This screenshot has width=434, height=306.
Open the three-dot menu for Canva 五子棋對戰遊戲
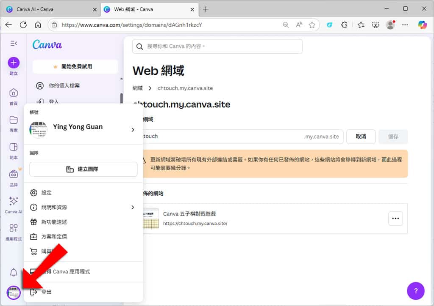(x=395, y=219)
